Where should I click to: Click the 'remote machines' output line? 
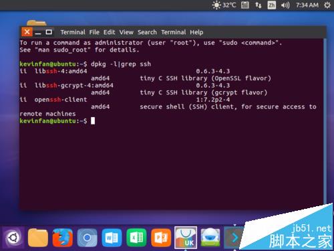pyautogui.click(x=47, y=114)
